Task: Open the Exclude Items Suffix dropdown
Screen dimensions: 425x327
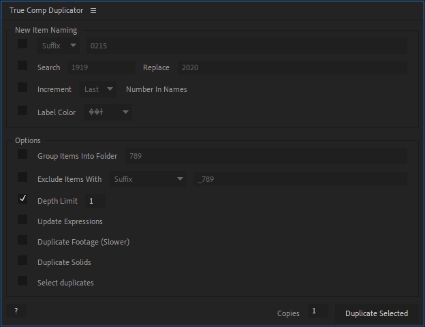Action: (148, 179)
